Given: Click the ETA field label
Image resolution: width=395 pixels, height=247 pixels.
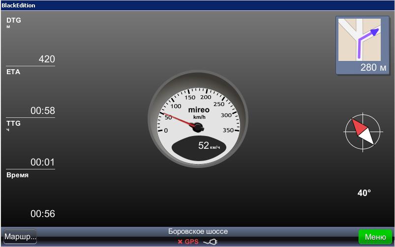Looking at the screenshot, I should point(13,72).
